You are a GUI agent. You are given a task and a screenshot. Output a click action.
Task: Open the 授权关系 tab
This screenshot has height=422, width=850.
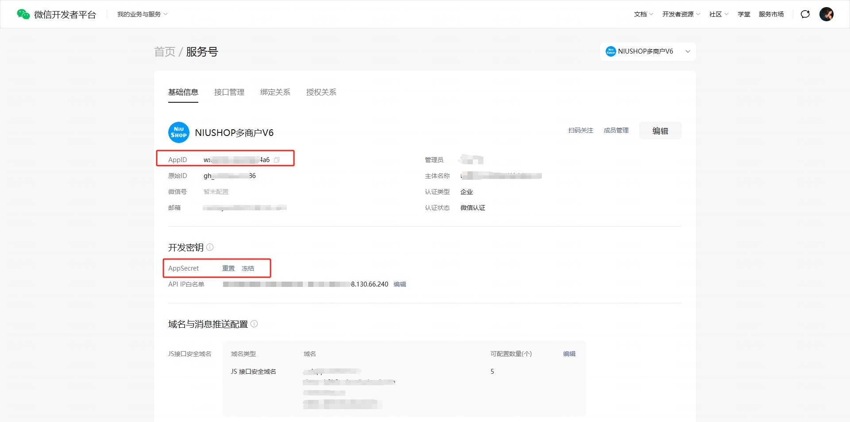pos(321,92)
